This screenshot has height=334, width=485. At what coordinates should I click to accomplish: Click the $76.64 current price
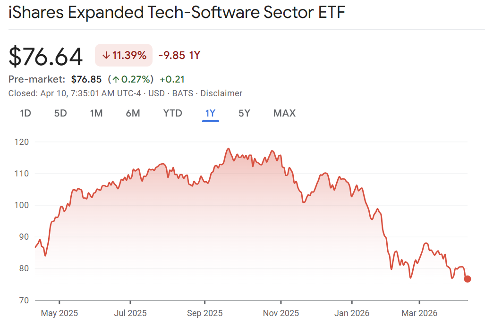pos(46,56)
